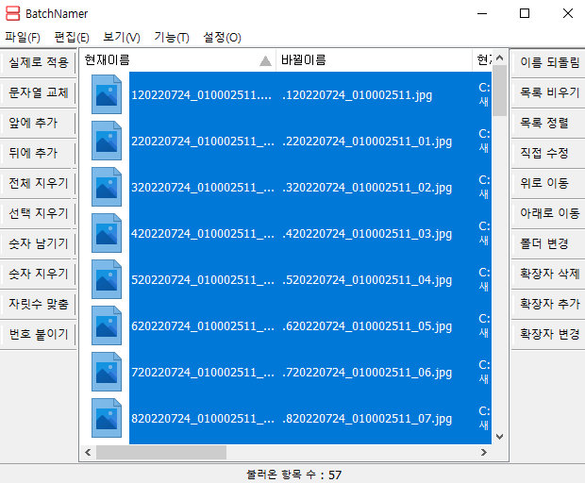Minimize the BatchNamer window
Viewport: 585px width, 483px height.
coord(482,13)
